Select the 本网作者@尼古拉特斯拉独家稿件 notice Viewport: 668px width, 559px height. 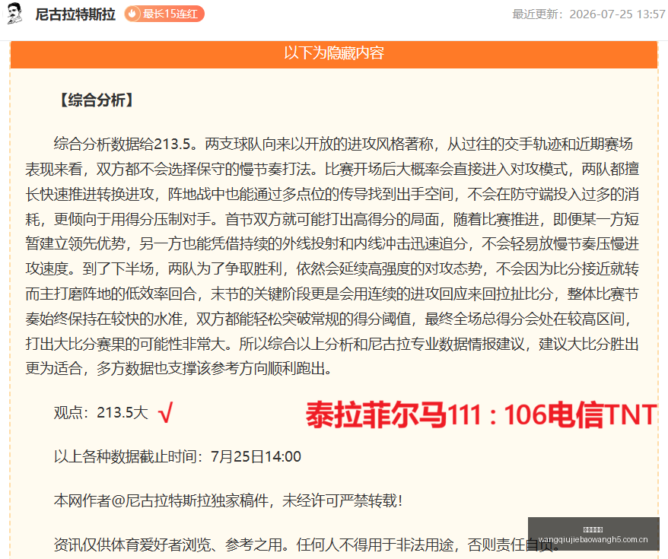tap(228, 500)
